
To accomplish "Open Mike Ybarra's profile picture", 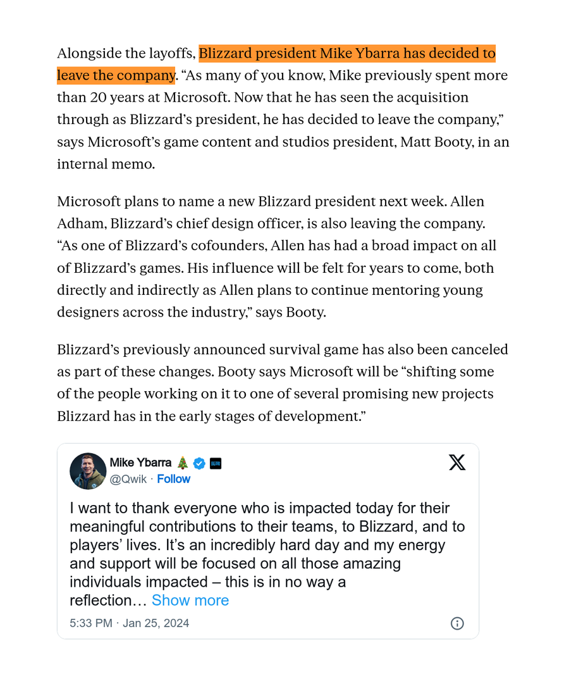I will (x=88, y=471).
